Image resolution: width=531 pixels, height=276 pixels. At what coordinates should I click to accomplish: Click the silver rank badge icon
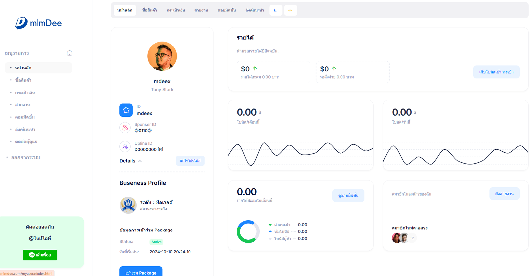pos(128,205)
